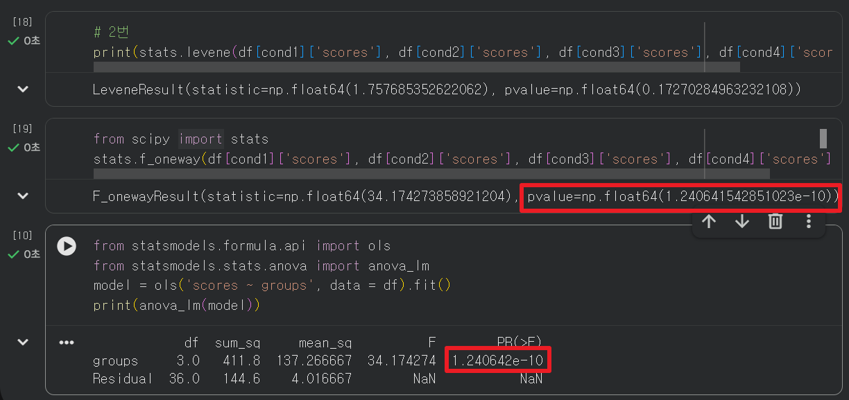Click horizontal scrollbar of f_oneway code cell

point(431,173)
